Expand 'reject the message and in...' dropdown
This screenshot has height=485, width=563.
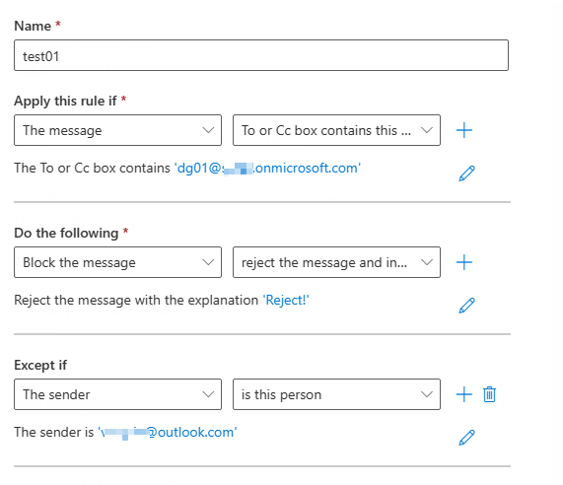pos(336,262)
